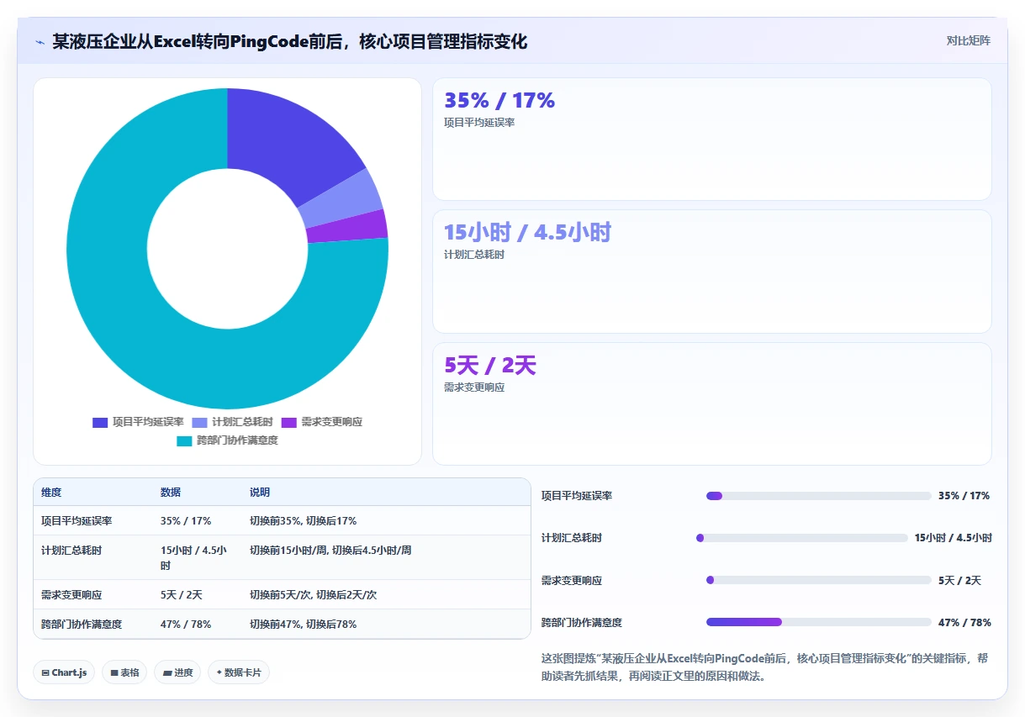Toggle 需求变更响应 legend swatch
The height and width of the screenshot is (717, 1025).
[289, 422]
